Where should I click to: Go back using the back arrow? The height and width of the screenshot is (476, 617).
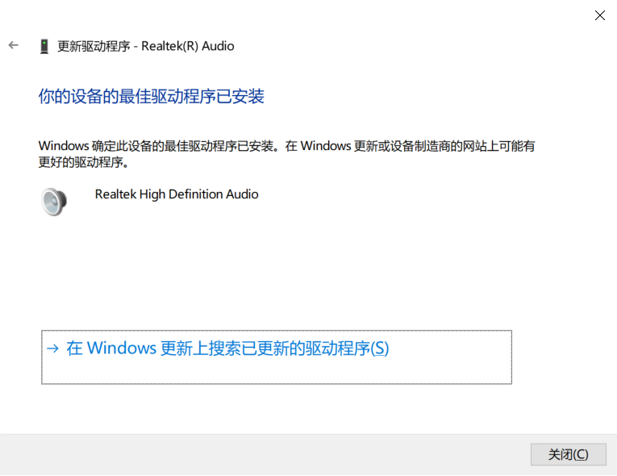pyautogui.click(x=13, y=46)
